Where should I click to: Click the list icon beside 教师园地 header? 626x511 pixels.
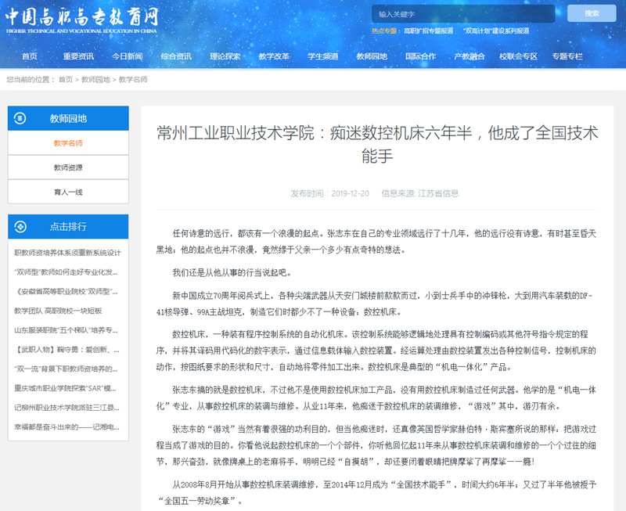point(20,118)
